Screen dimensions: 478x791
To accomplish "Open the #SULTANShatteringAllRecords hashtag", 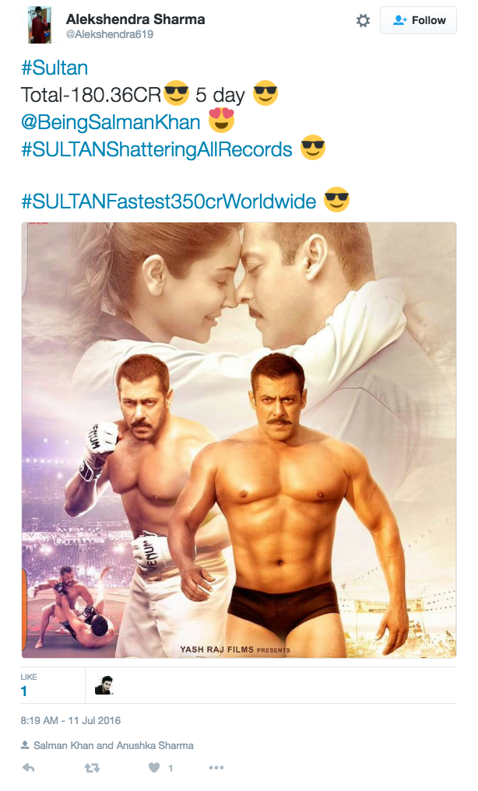I will 156,149.
